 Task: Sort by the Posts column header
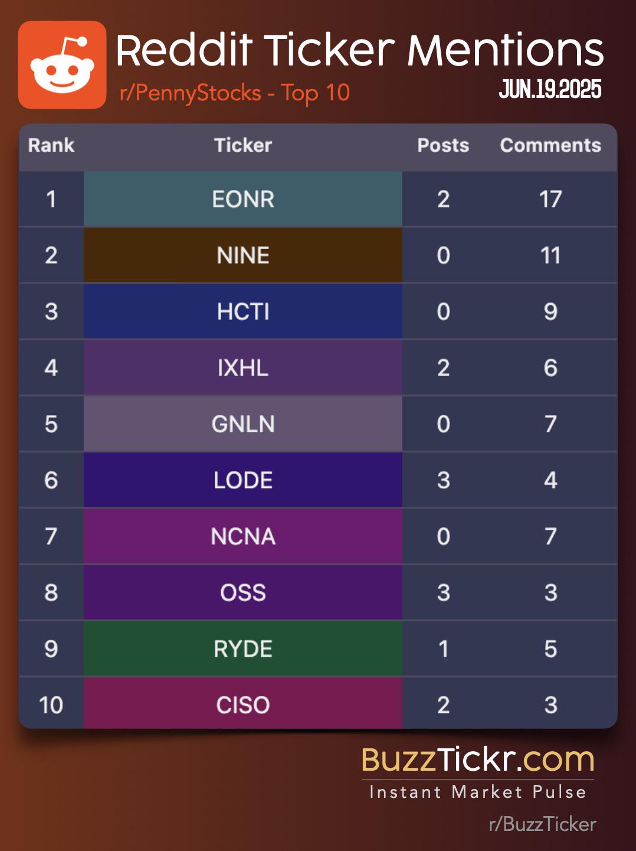[x=443, y=145]
